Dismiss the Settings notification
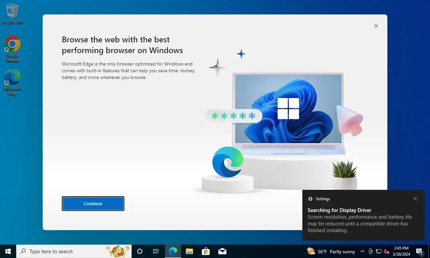The height and width of the screenshot is (258, 430). [415, 199]
